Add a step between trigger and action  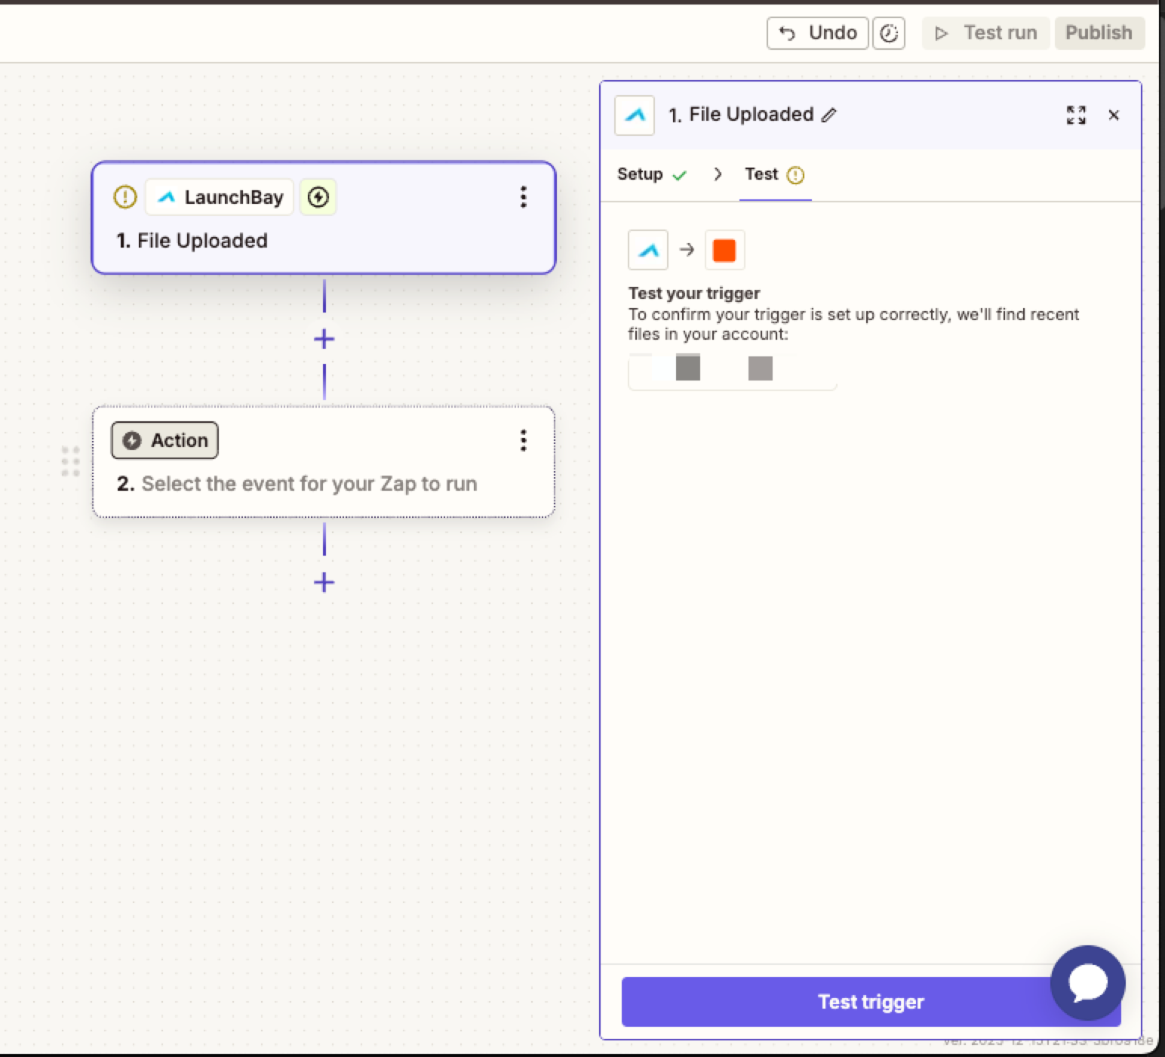pos(324,339)
